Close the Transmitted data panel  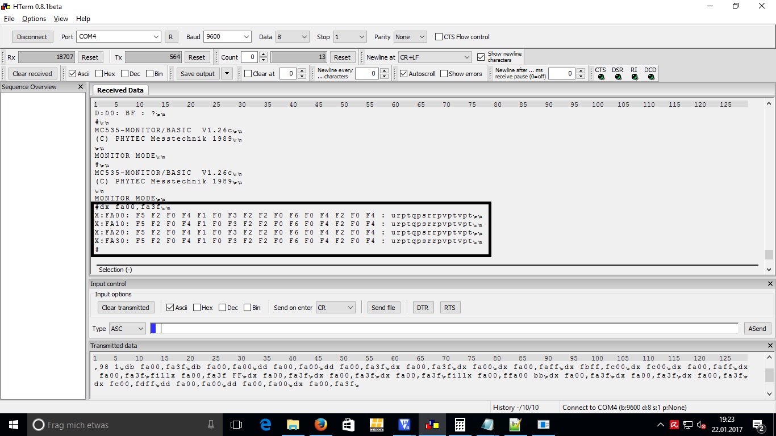[x=770, y=346]
